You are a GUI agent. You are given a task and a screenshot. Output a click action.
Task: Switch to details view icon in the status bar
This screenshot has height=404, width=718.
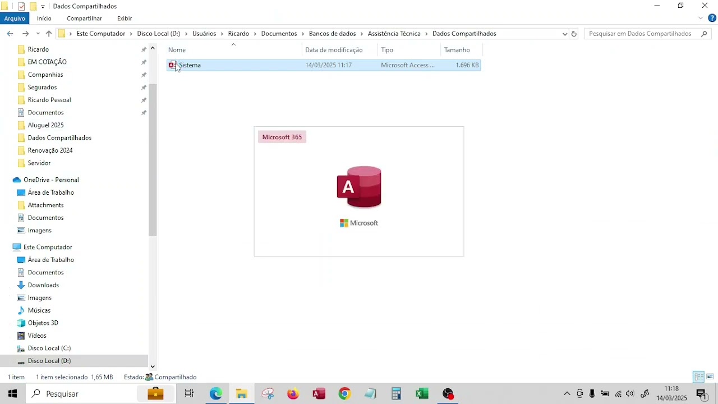coord(698,377)
